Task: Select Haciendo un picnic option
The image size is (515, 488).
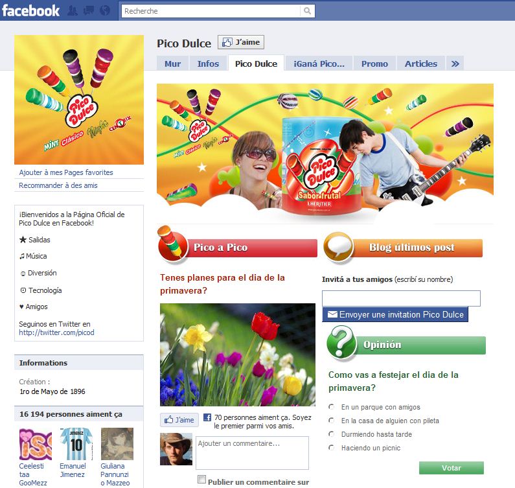Action: coord(332,448)
